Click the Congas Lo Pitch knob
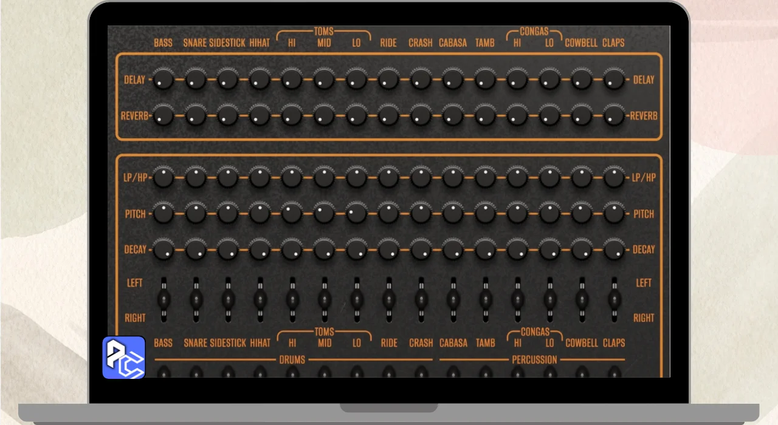 [x=549, y=213]
